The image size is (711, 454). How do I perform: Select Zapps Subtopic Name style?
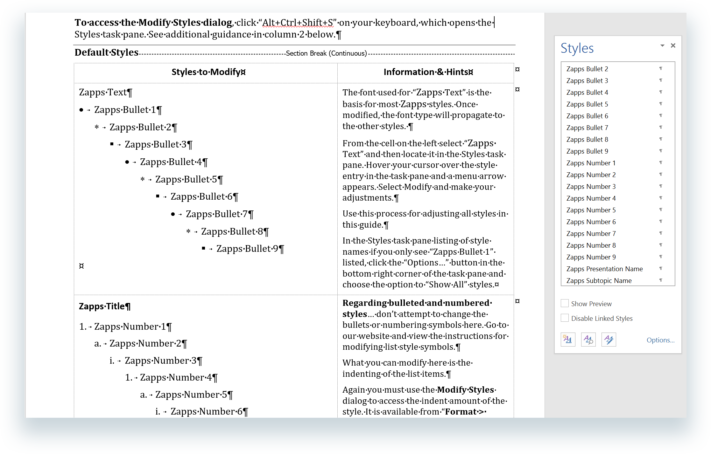(617, 280)
